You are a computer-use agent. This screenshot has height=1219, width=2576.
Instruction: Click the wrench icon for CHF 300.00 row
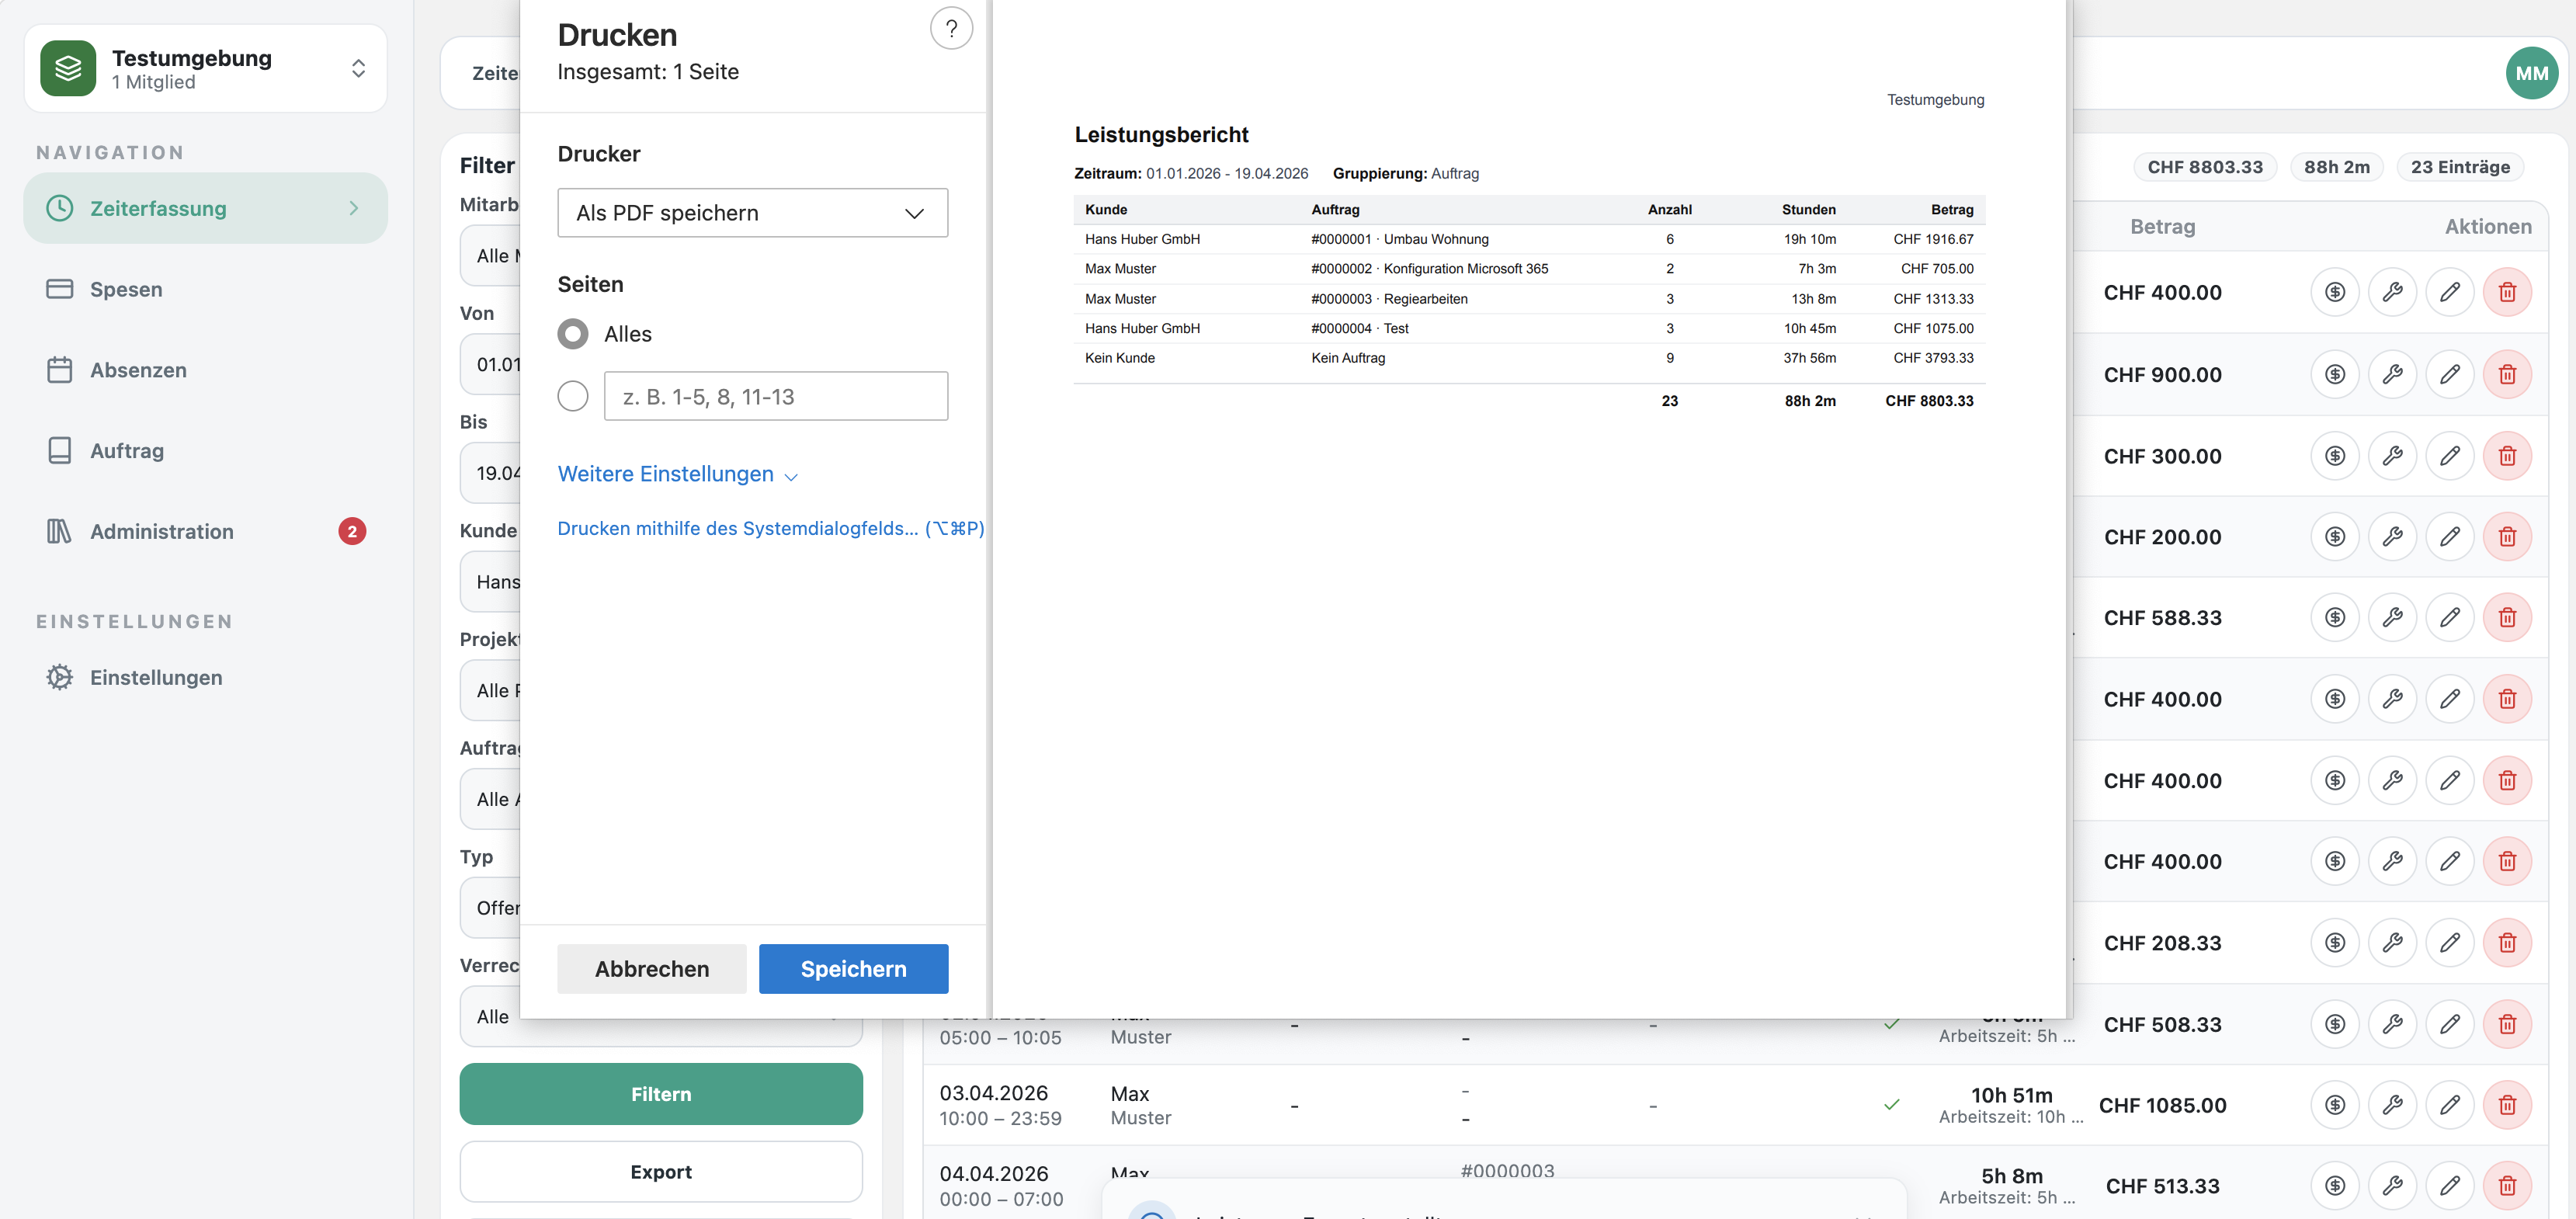click(x=2392, y=455)
